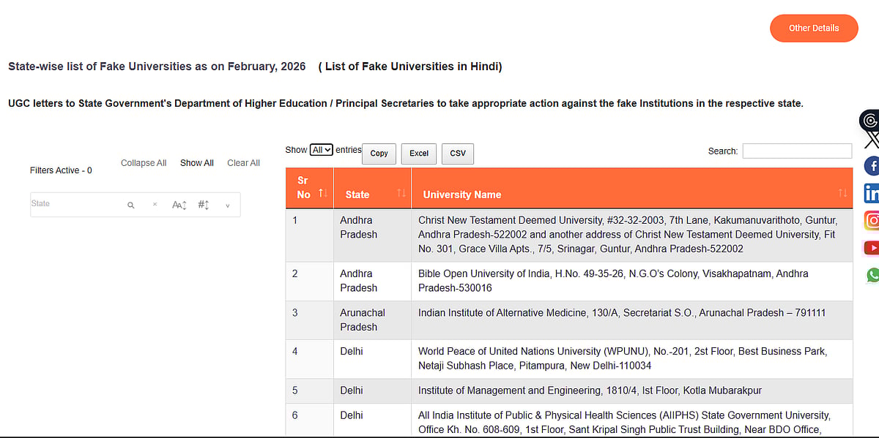The image size is (879, 438).
Task: Export the table using the CSV button
Action: tap(457, 154)
